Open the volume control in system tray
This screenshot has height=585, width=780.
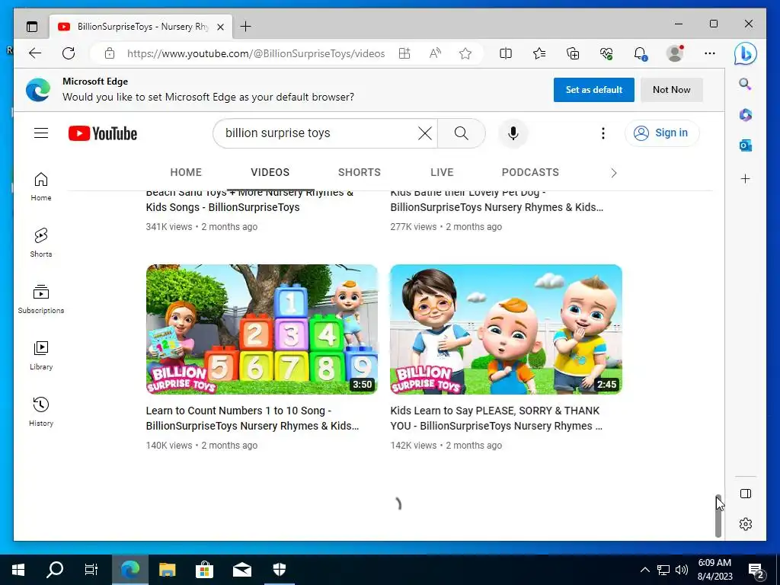[682, 570]
